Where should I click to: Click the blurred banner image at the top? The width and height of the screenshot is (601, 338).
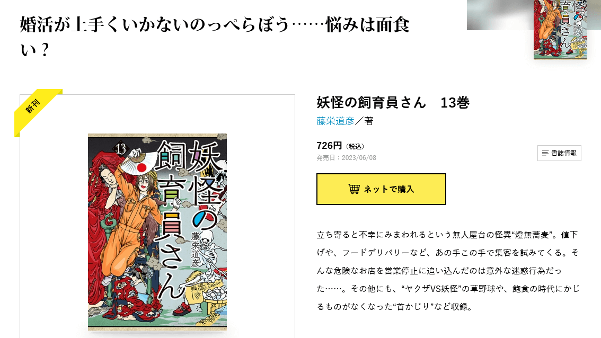point(500,15)
